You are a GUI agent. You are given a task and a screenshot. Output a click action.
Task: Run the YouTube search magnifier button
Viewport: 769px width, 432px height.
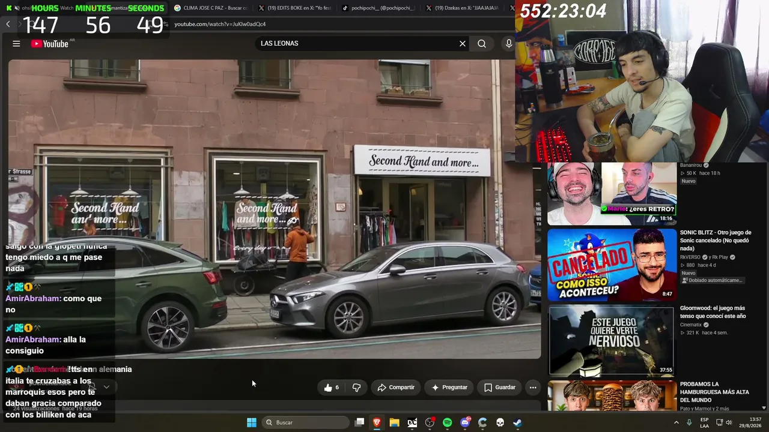(x=482, y=44)
